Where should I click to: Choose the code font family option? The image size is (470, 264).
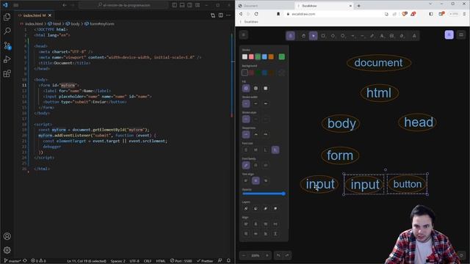click(x=266, y=165)
